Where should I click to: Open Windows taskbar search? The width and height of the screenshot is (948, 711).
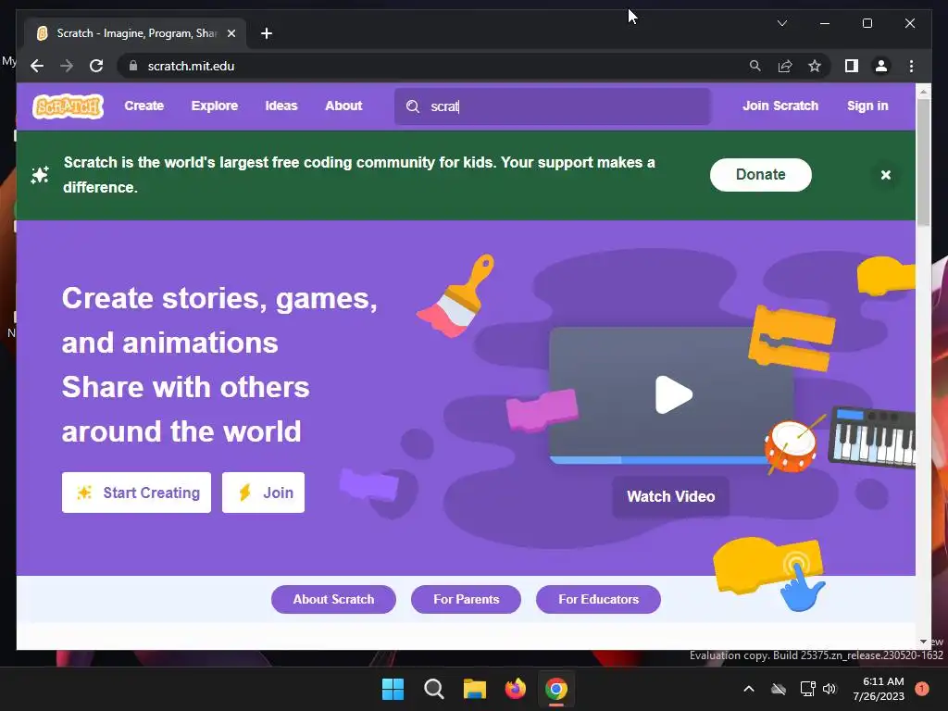tap(433, 689)
